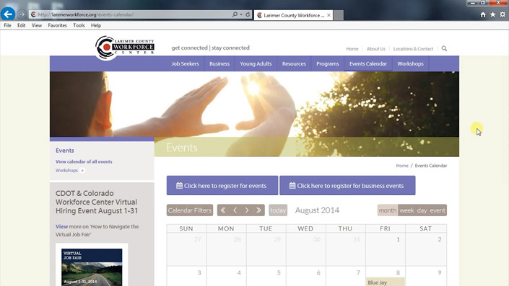Open browser settings gear icon
Image resolution: width=509 pixels, height=286 pixels.
pos(503,14)
